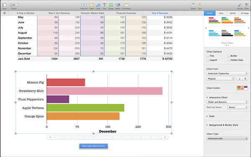Add a Comment via toolbar icon
Viewport: 251px width, 157px height.
[126, 5]
